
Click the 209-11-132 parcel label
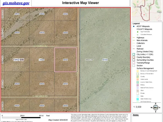coord(2,33)
